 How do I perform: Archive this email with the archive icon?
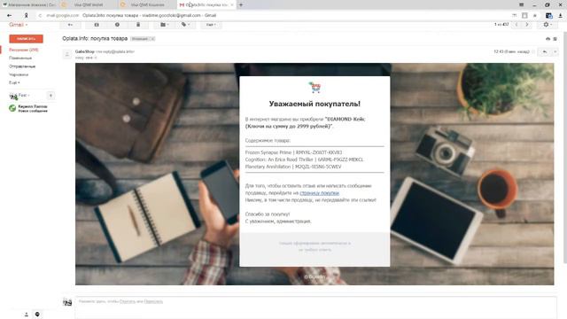pyautogui.click(x=97, y=25)
